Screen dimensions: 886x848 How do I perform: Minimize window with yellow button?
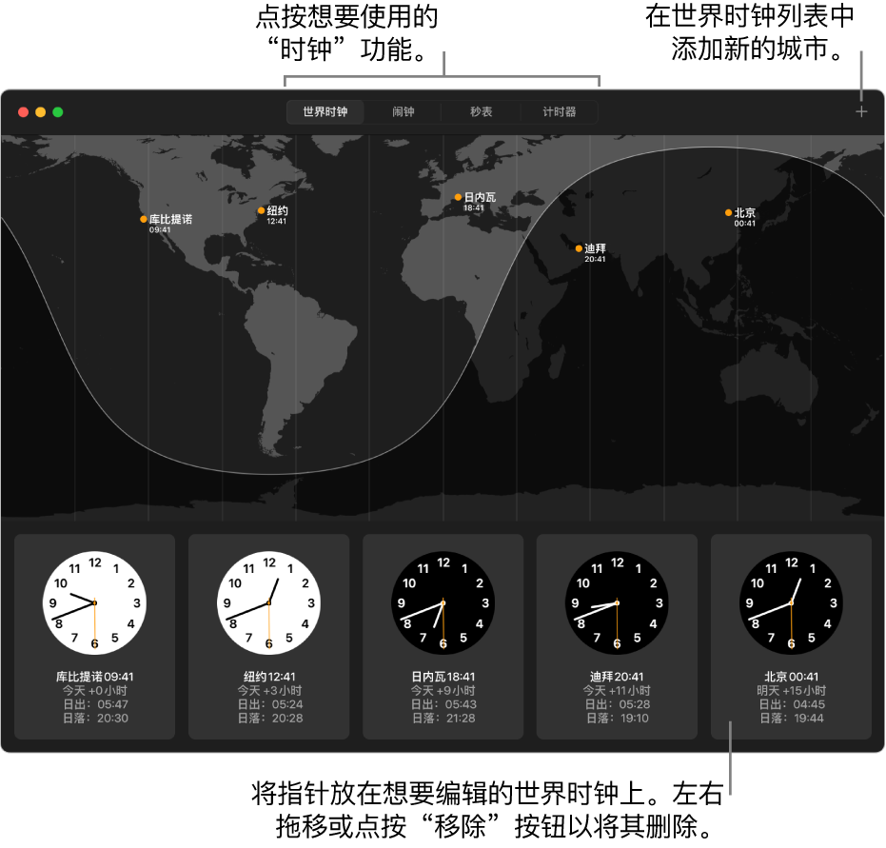[40, 112]
